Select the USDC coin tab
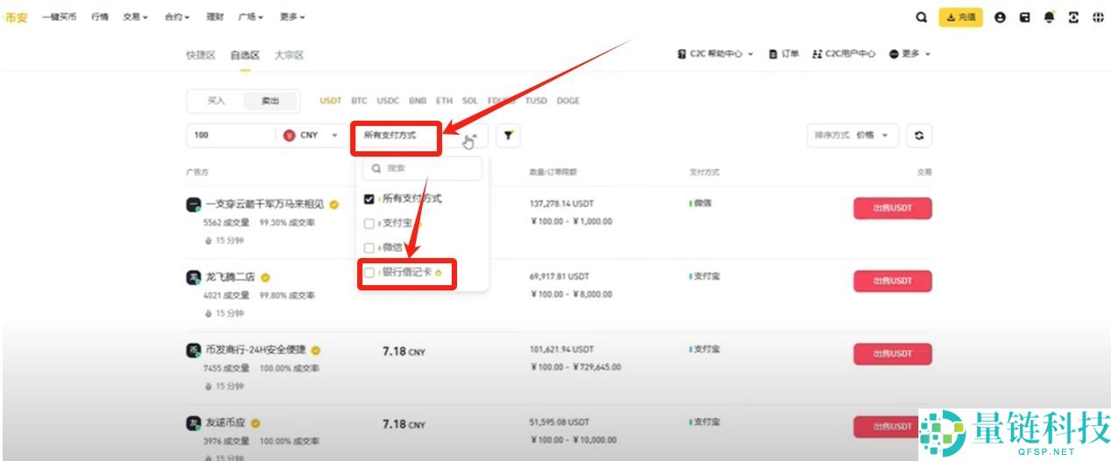This screenshot has width=1111, height=461. [388, 101]
